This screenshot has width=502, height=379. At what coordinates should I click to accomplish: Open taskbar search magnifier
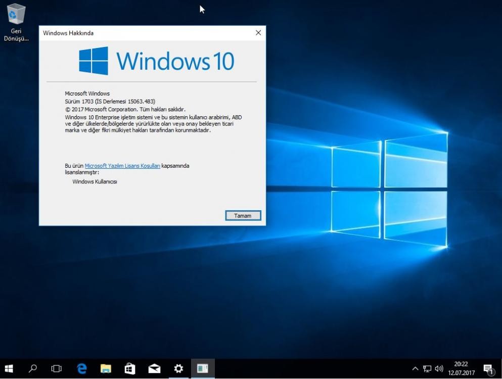tap(33, 369)
